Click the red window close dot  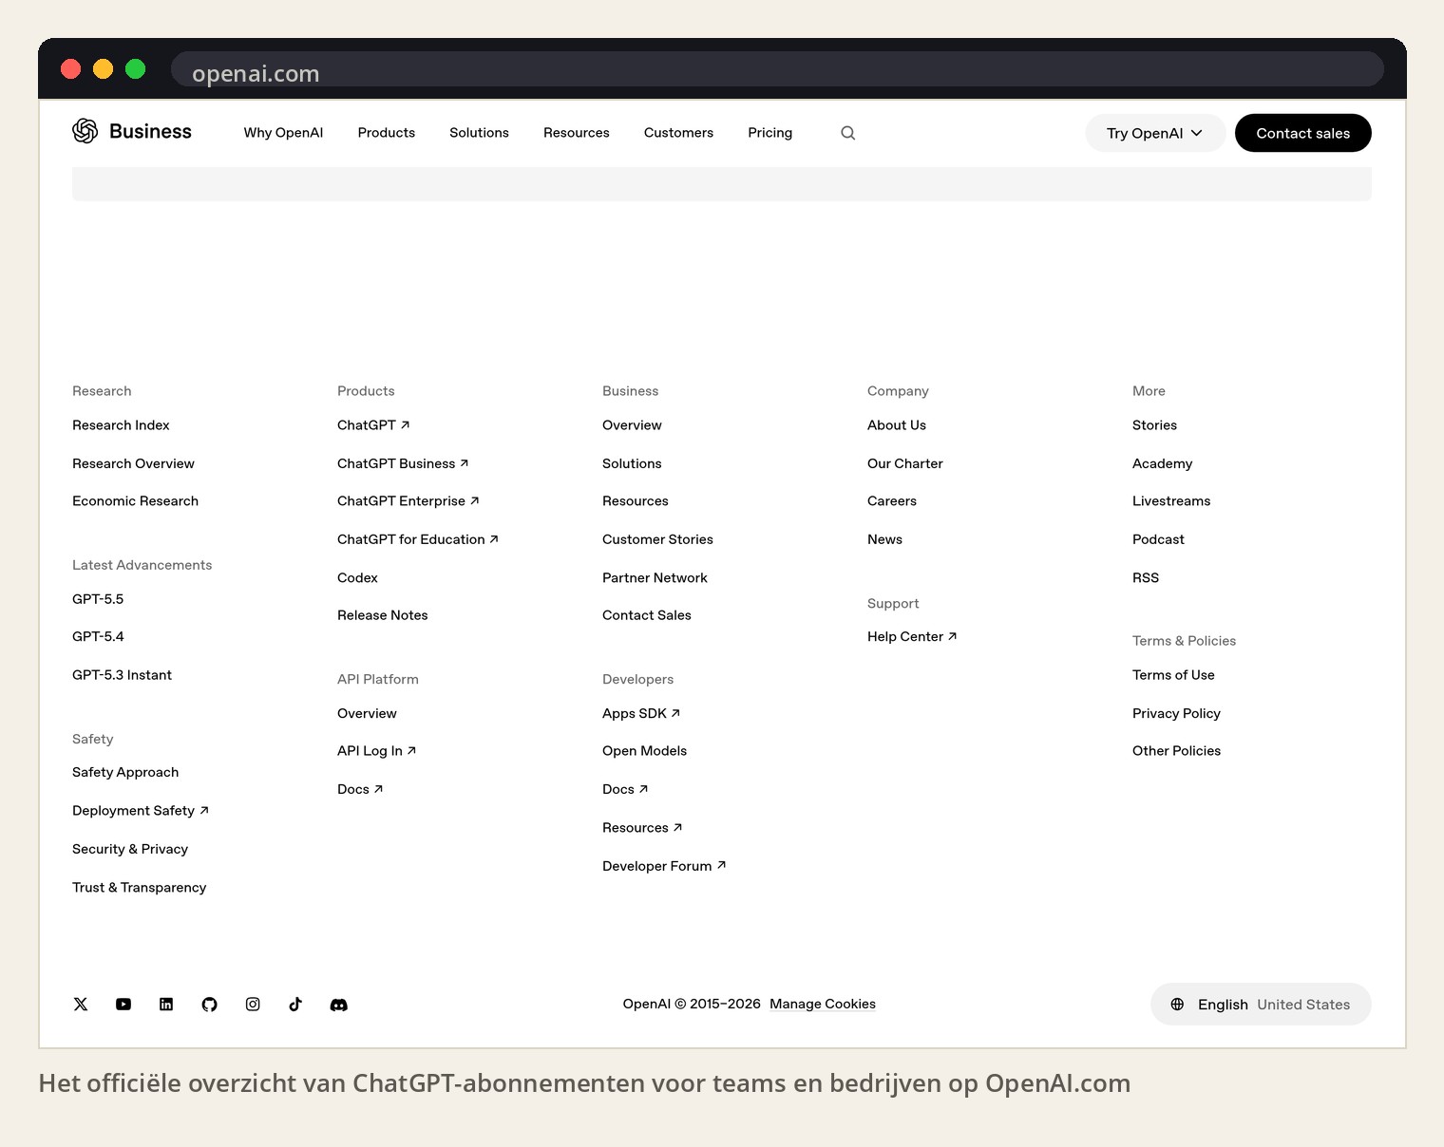point(70,68)
